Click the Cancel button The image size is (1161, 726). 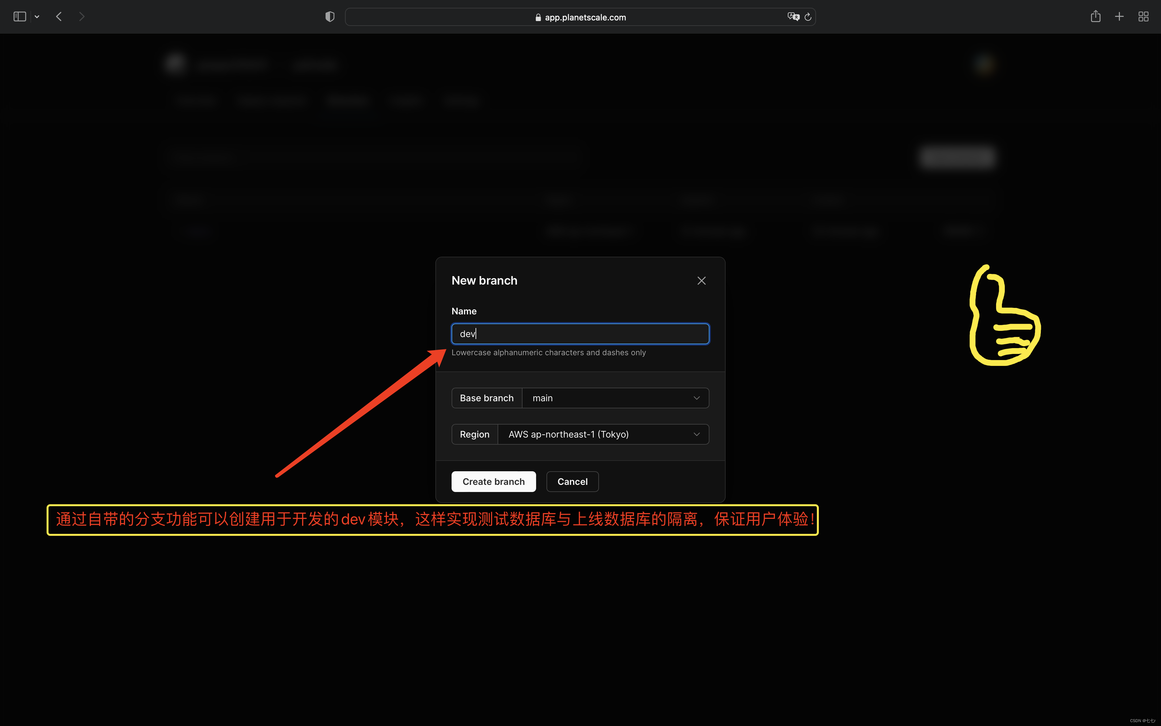[x=572, y=481]
